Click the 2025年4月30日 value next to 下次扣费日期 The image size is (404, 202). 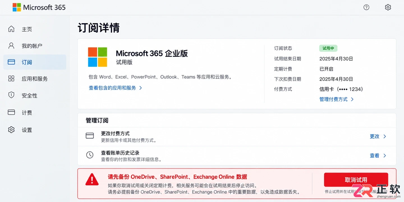(x=336, y=79)
